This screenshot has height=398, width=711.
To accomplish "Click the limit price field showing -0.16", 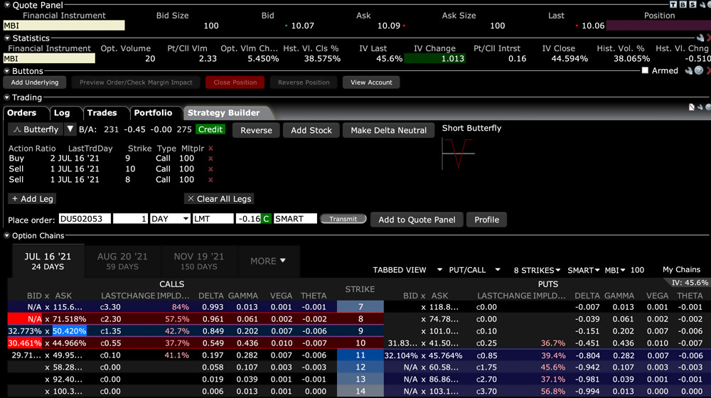I will pos(247,219).
